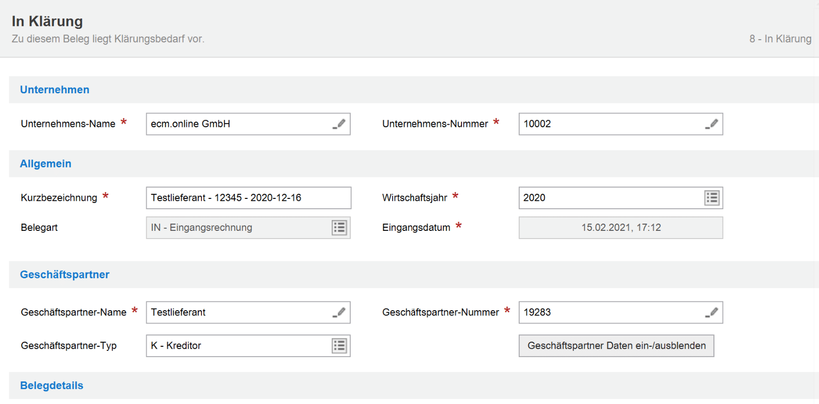Image resolution: width=819 pixels, height=404 pixels.
Task: Click into the field containing 10002
Action: tap(608, 124)
